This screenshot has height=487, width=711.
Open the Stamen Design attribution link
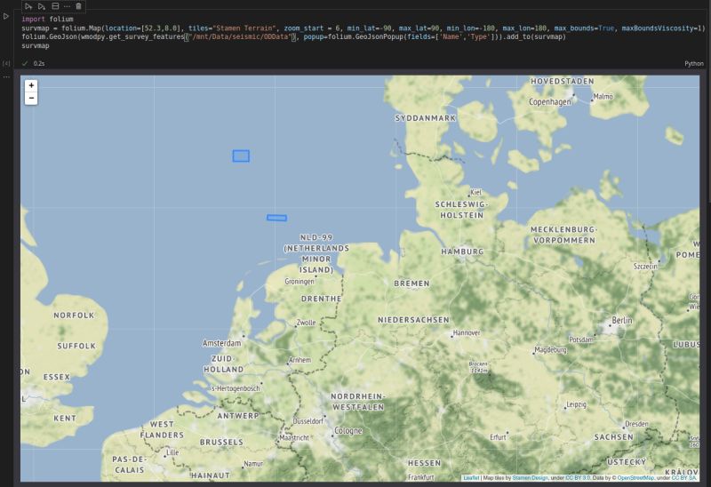pyautogui.click(x=530, y=478)
